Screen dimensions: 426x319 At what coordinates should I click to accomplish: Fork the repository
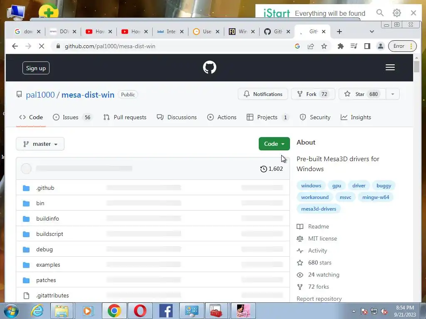tap(313, 94)
